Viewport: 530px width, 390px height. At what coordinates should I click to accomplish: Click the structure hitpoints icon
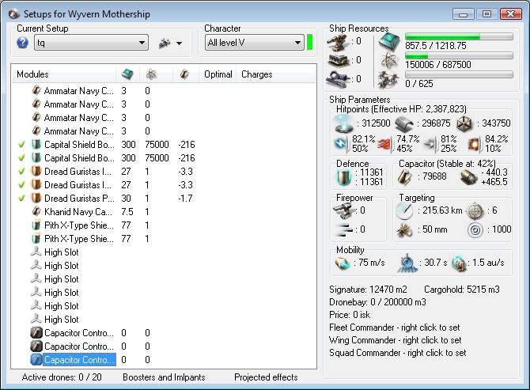point(464,123)
